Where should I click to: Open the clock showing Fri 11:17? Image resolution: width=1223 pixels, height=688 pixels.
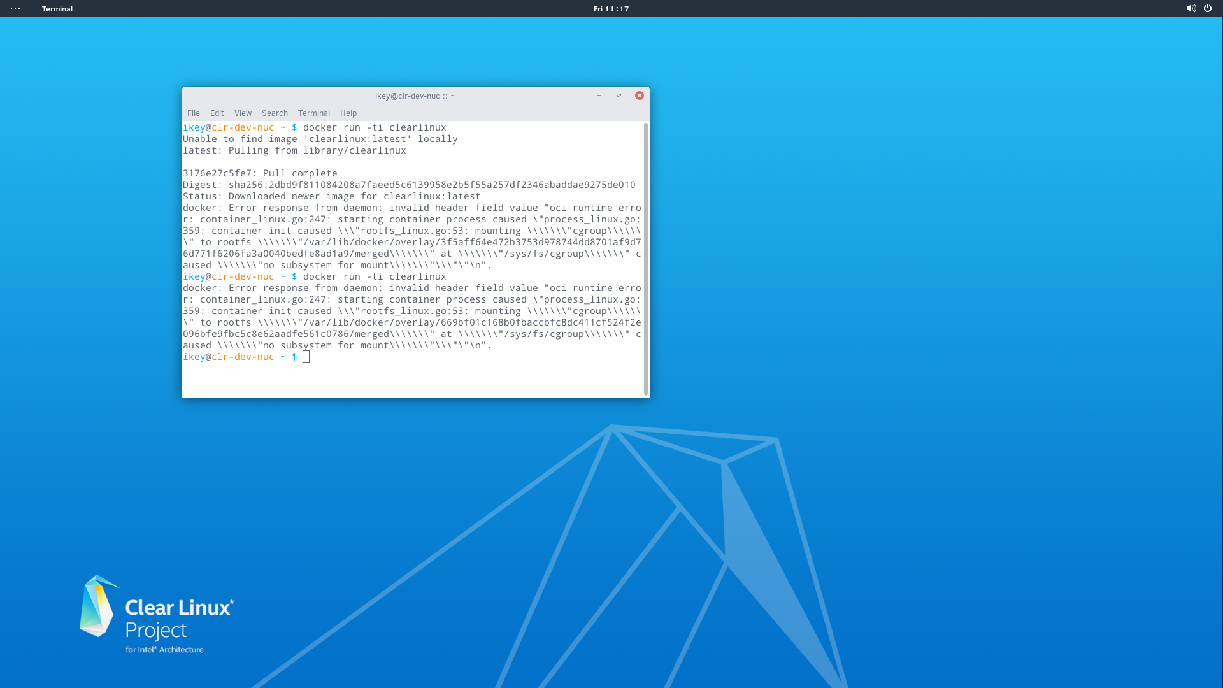point(611,9)
